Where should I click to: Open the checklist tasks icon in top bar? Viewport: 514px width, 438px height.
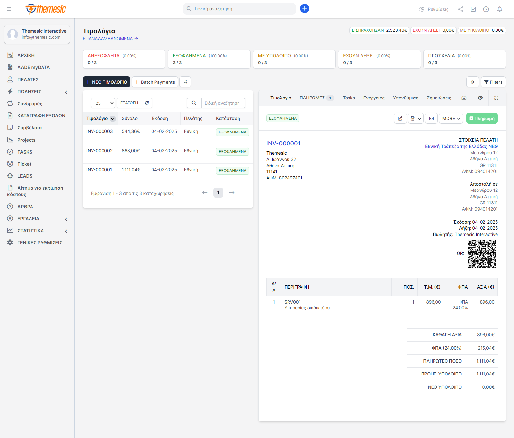(x=473, y=9)
